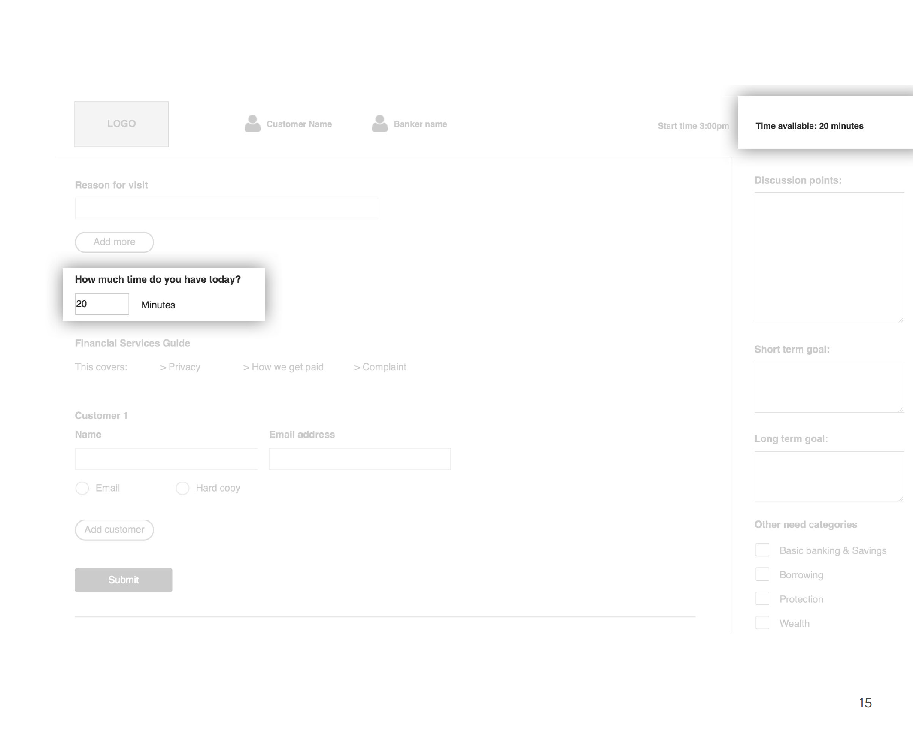Click the Add customer button
913x734 pixels.
click(x=114, y=530)
